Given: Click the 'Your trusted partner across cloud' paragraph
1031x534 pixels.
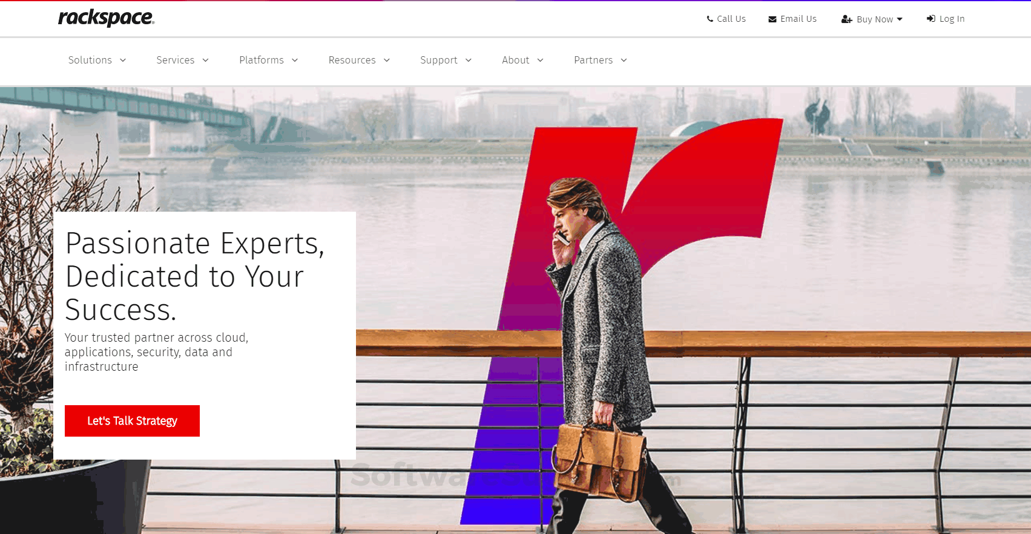Looking at the screenshot, I should click(x=157, y=352).
